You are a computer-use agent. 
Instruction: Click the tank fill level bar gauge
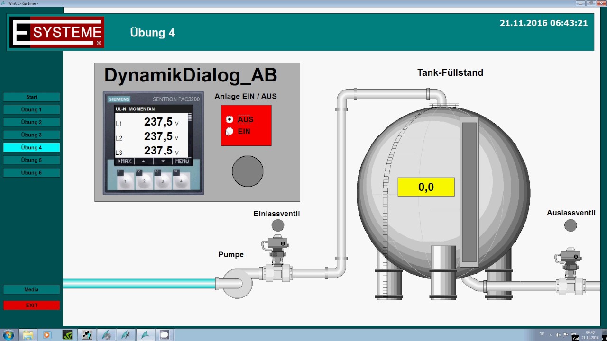pos(469,191)
